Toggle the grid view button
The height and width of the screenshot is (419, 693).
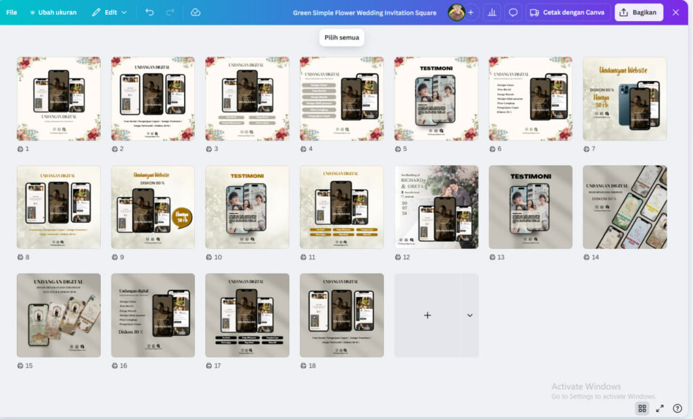coord(642,408)
